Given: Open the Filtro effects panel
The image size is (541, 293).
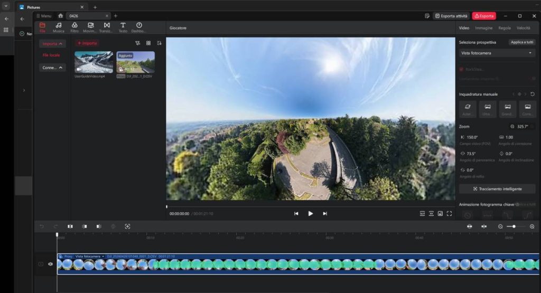Looking at the screenshot, I should click(x=74, y=27).
